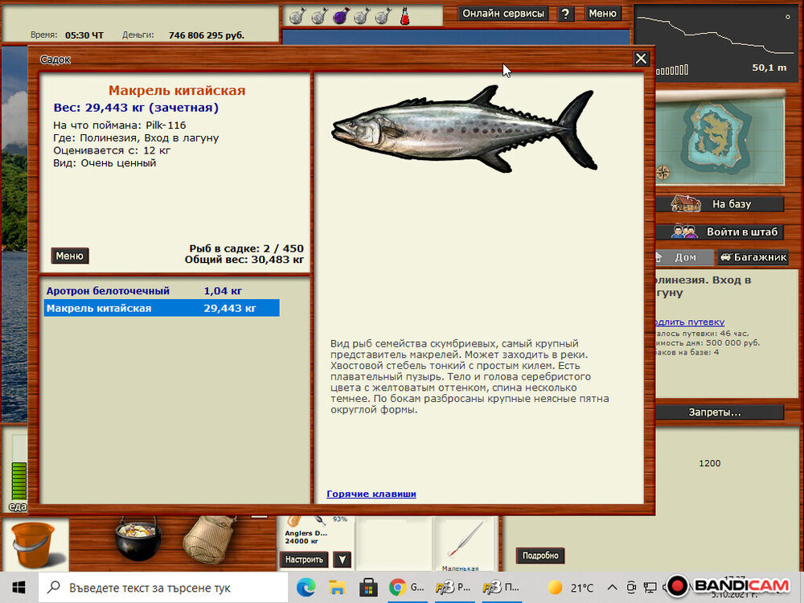Switch to the Багажник tab

753,258
